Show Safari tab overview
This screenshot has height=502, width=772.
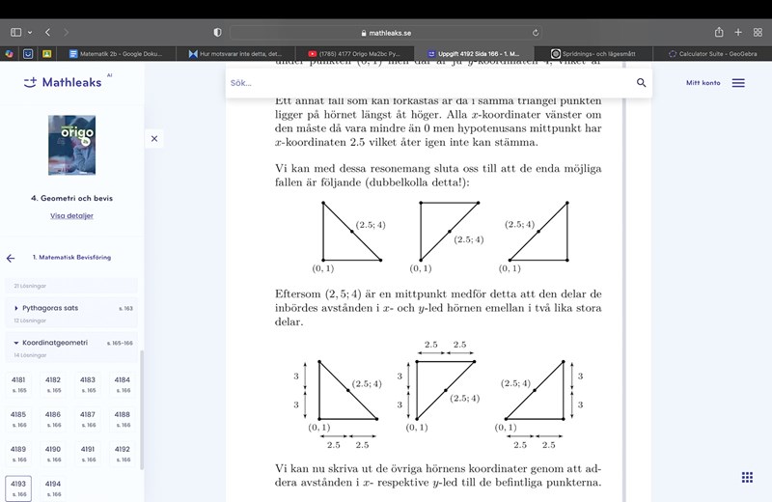(x=758, y=32)
